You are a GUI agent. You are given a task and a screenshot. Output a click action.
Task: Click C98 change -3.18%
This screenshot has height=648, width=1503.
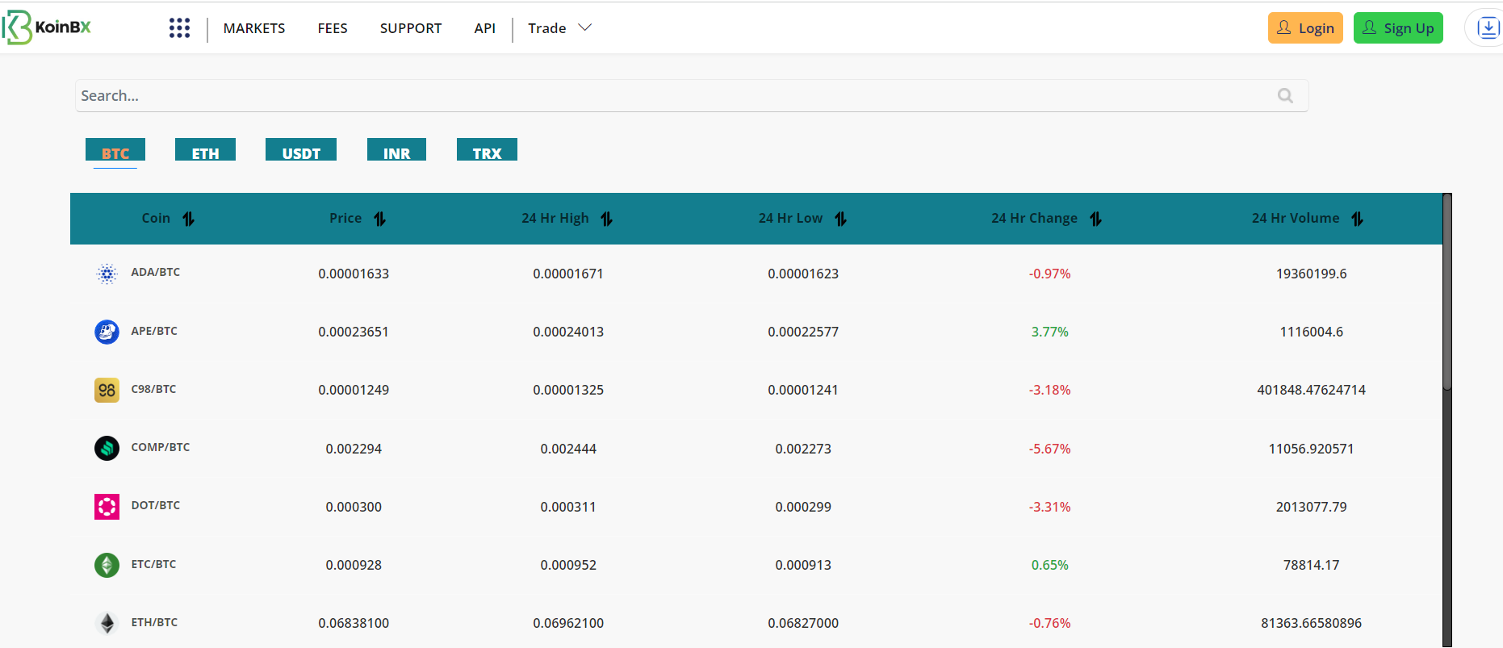[1049, 390]
